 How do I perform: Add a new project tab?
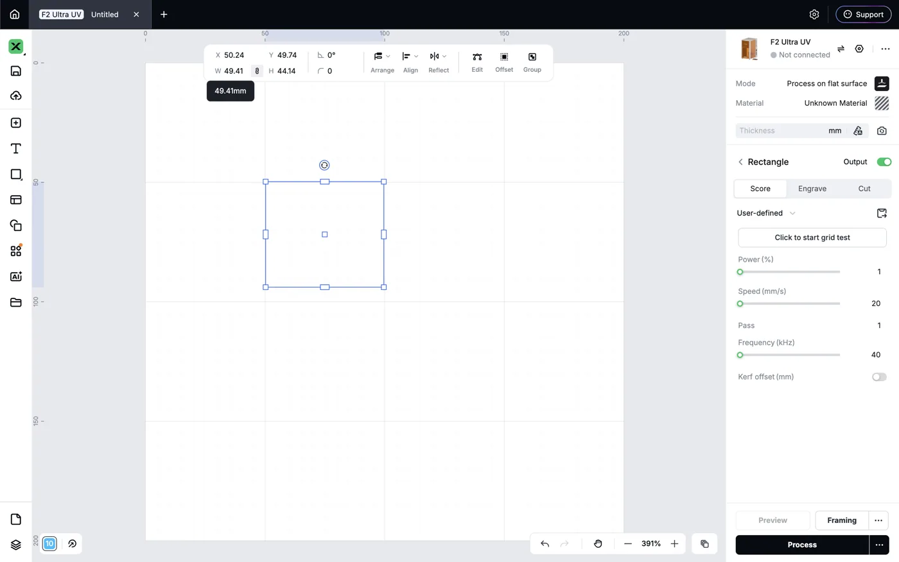point(164,14)
